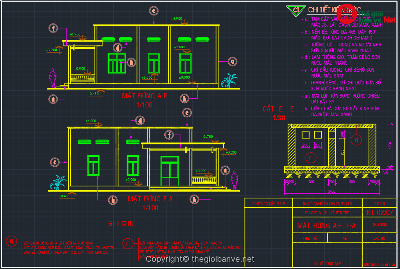Click the thegioibanve.net copyright watermark
The image size is (400, 269).
click(x=200, y=259)
